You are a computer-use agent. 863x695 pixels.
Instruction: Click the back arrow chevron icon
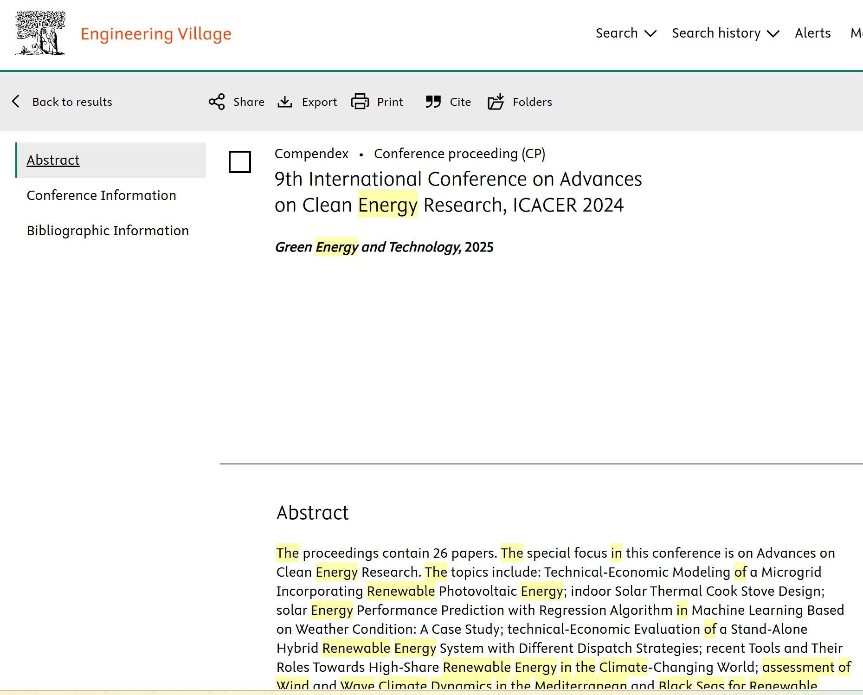[16, 102]
